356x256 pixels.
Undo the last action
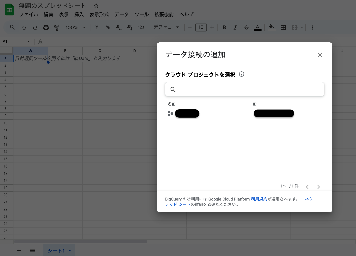tap(24, 27)
